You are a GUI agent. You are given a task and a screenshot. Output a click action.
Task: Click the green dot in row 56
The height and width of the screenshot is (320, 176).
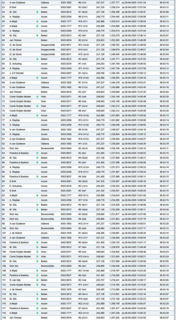point(37,21)
